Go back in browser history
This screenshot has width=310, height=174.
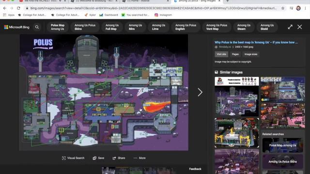pyautogui.click(x=5, y=8)
